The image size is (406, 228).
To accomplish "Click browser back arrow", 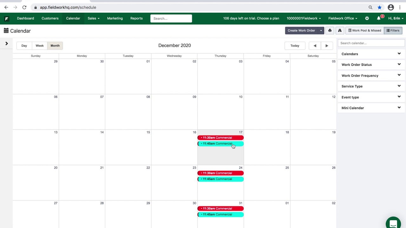I will tap(6, 7).
